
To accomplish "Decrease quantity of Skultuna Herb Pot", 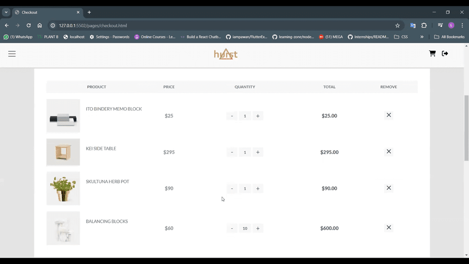I will [232, 188].
